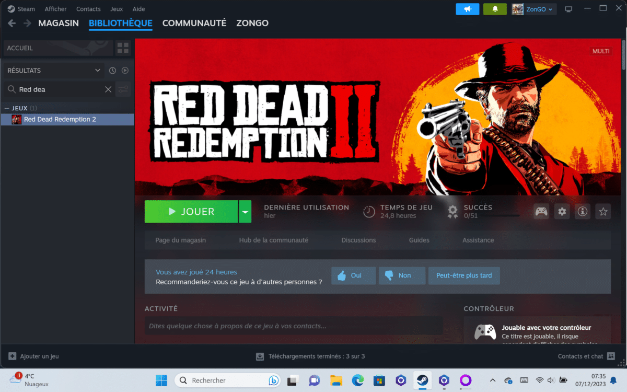Switch to the collections grid view
The image size is (627, 392).
(x=123, y=48)
